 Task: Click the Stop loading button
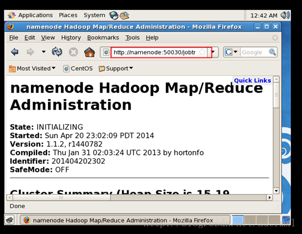(74, 52)
